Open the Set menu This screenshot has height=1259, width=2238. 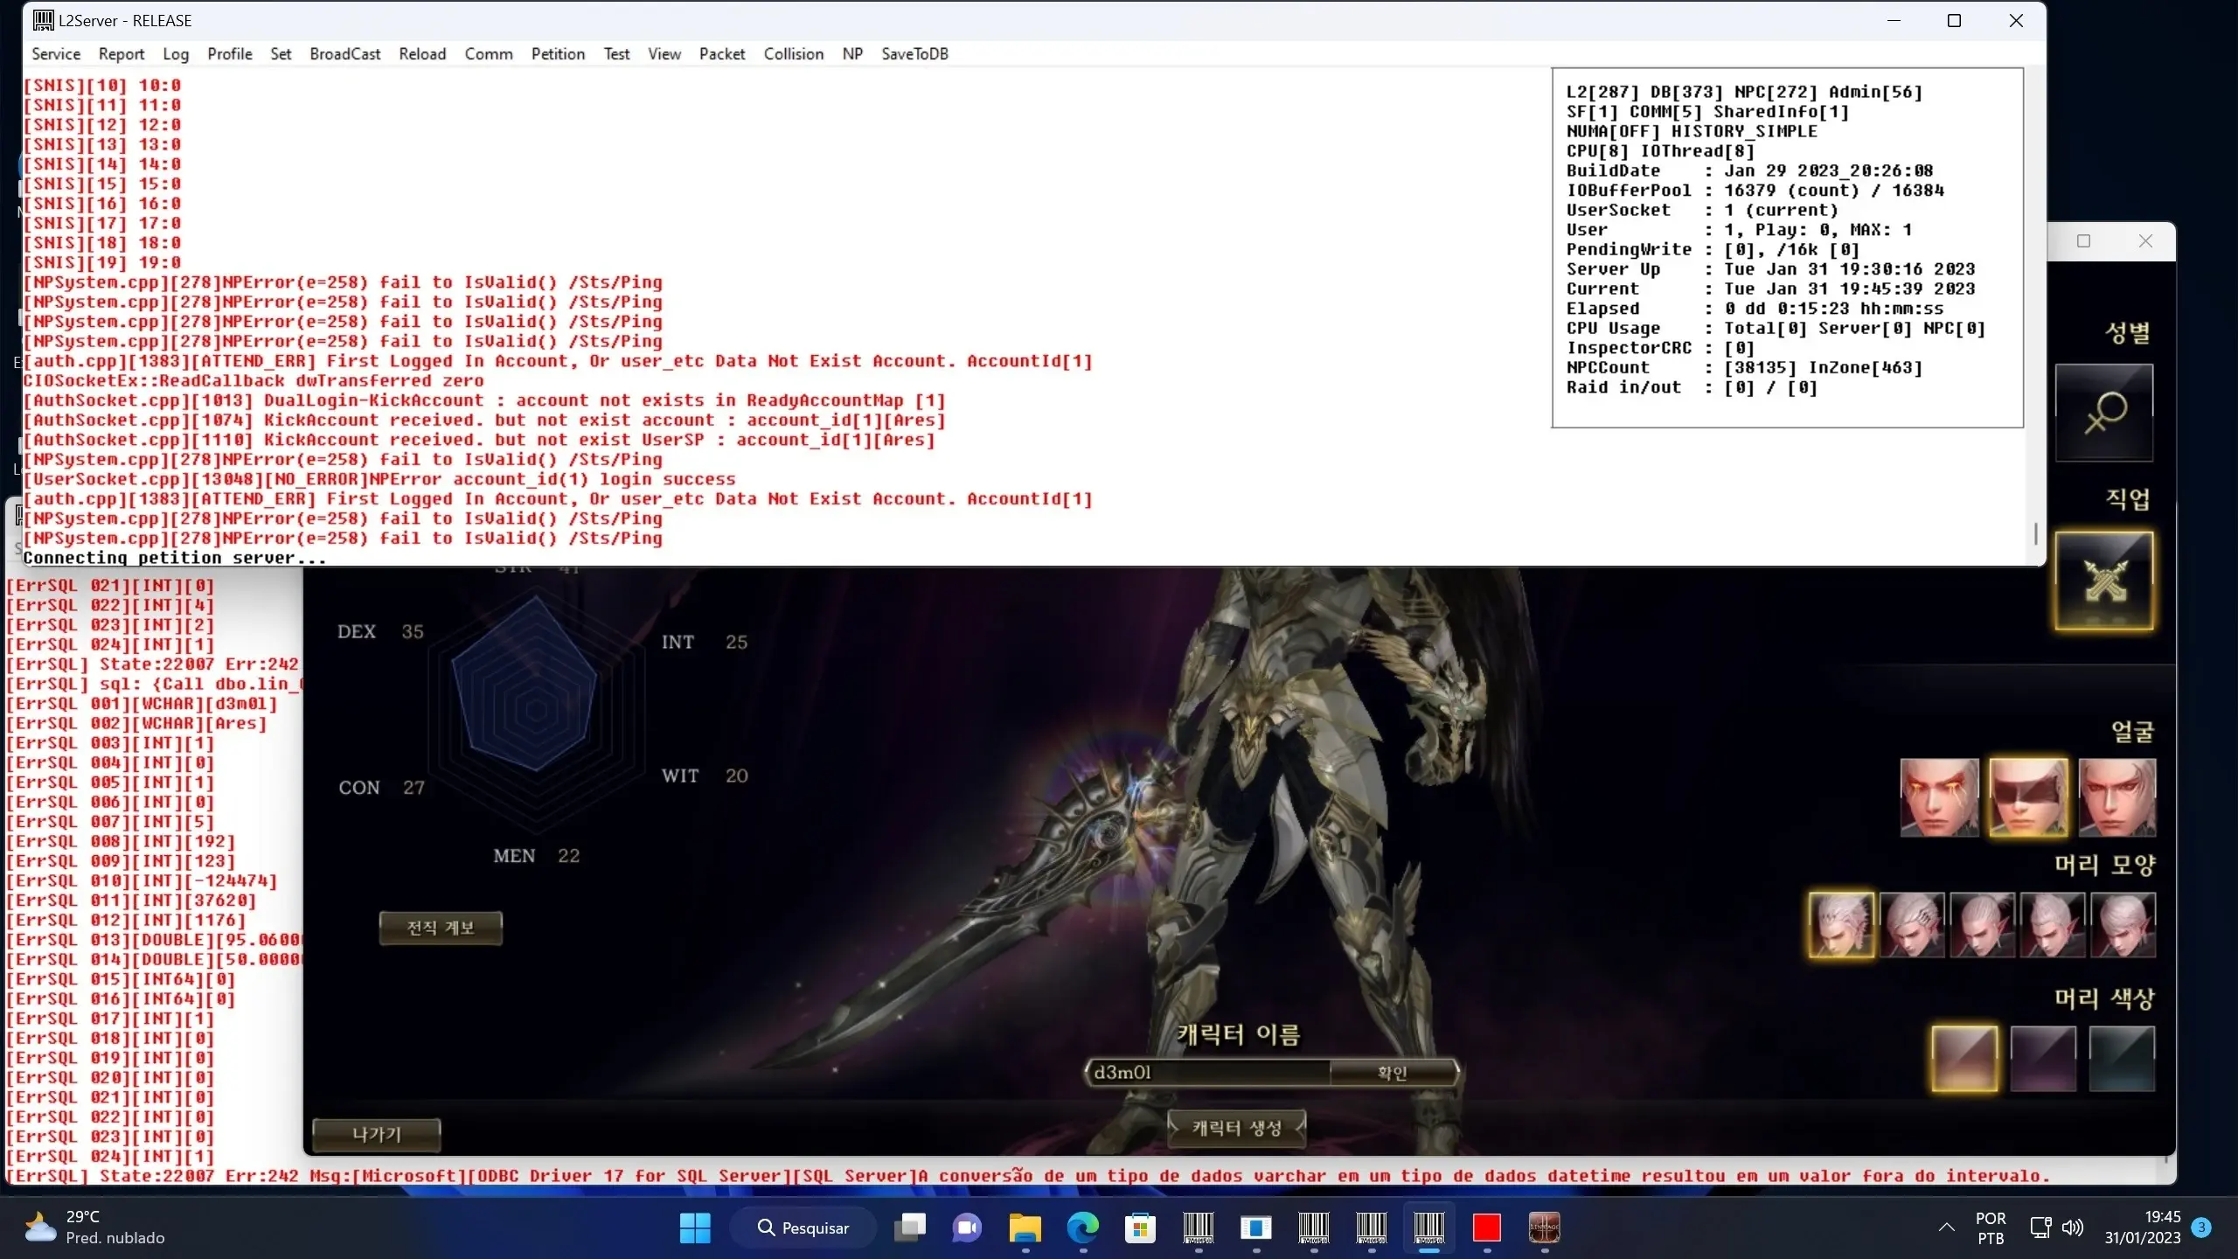click(x=281, y=54)
